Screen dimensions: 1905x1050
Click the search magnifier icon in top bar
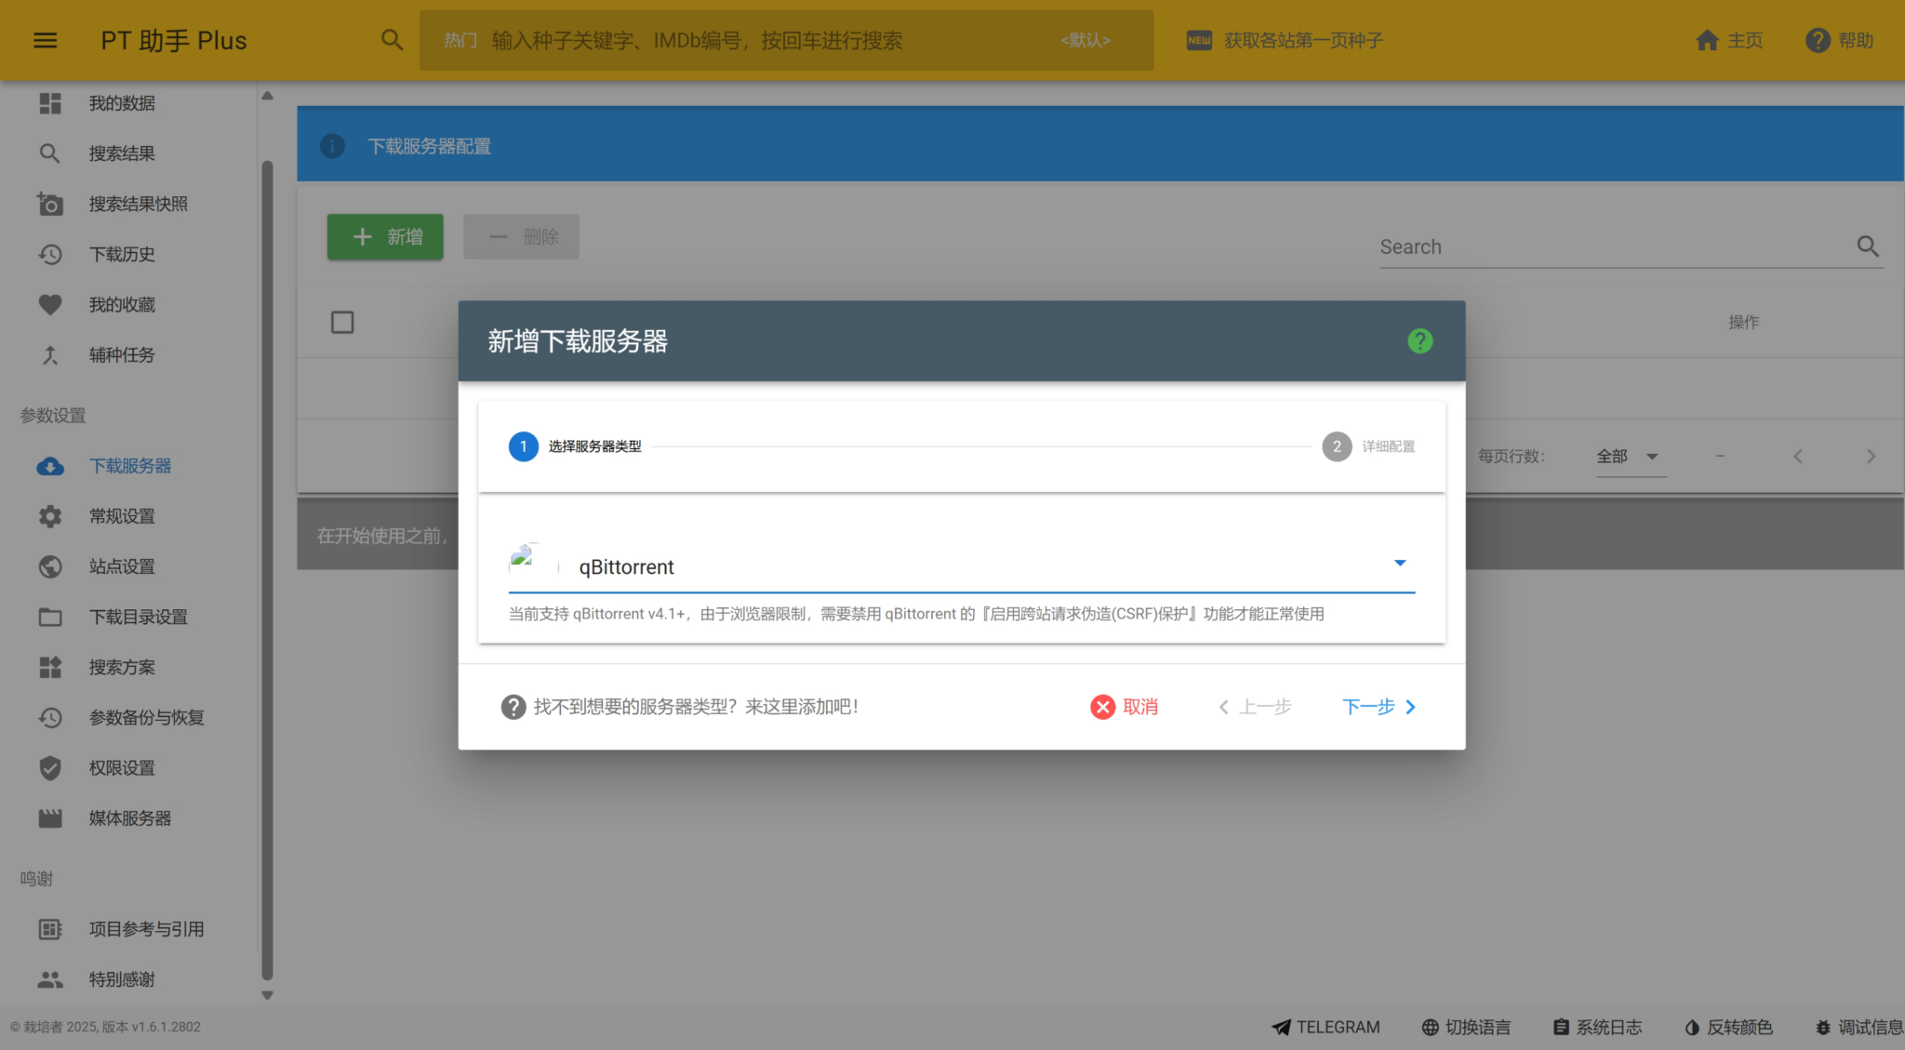[392, 40]
